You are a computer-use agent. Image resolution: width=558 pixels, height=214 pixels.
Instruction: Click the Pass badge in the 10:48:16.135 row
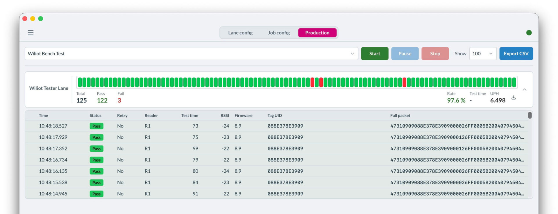(96, 171)
